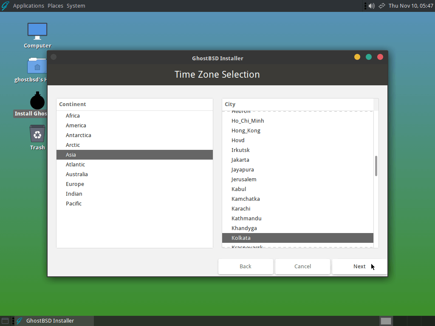
Task: Choose Kathmandu city
Action: point(298,219)
